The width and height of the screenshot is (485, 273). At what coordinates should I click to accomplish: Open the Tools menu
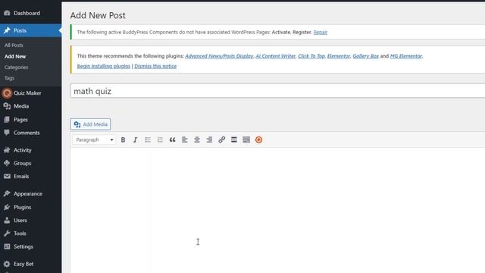tap(20, 234)
